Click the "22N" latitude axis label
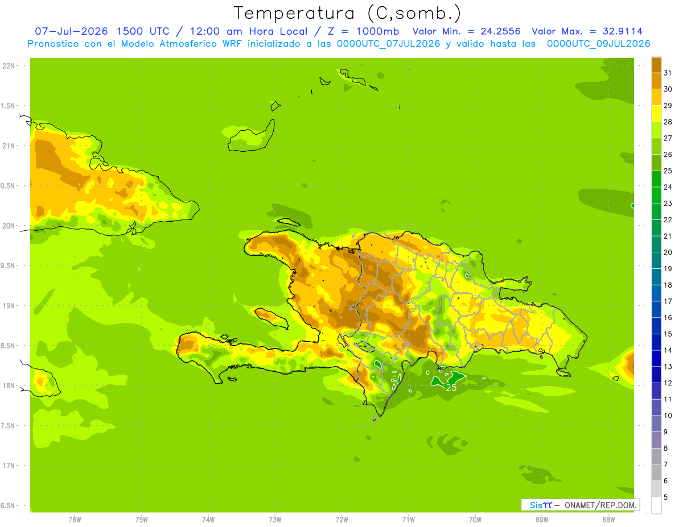Viewport: 683px width, 527px height. pyautogui.click(x=9, y=66)
